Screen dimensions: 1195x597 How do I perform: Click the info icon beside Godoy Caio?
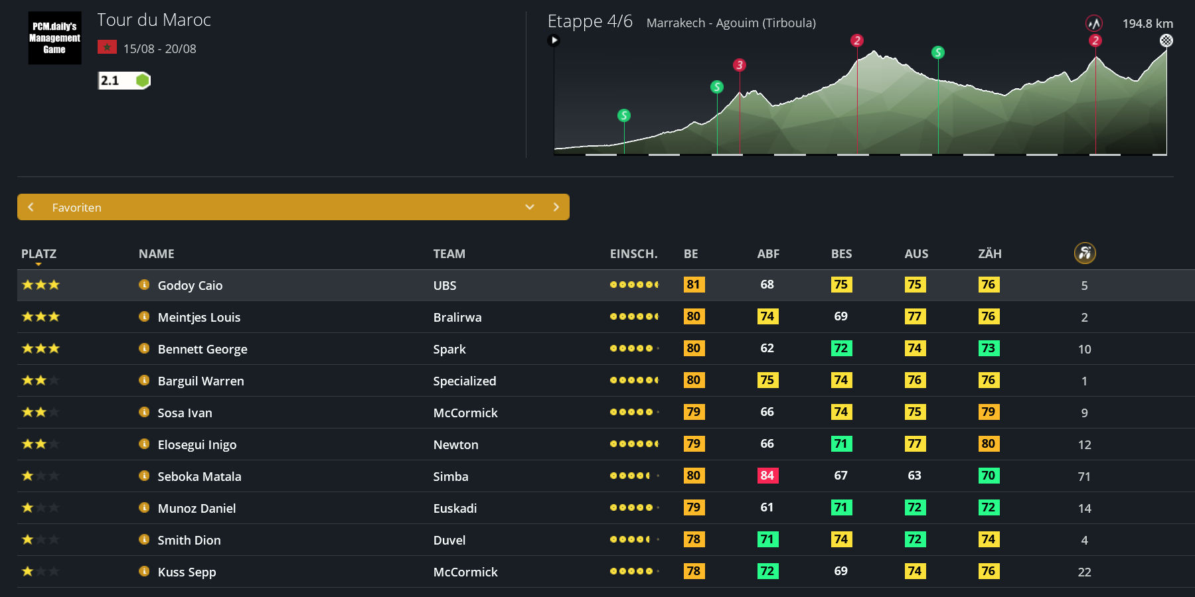pyautogui.click(x=144, y=285)
